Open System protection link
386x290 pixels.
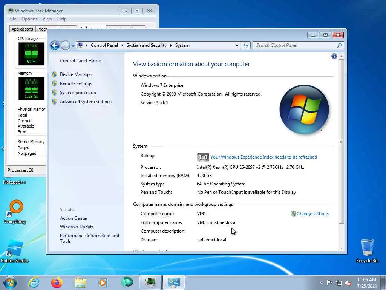pos(78,93)
